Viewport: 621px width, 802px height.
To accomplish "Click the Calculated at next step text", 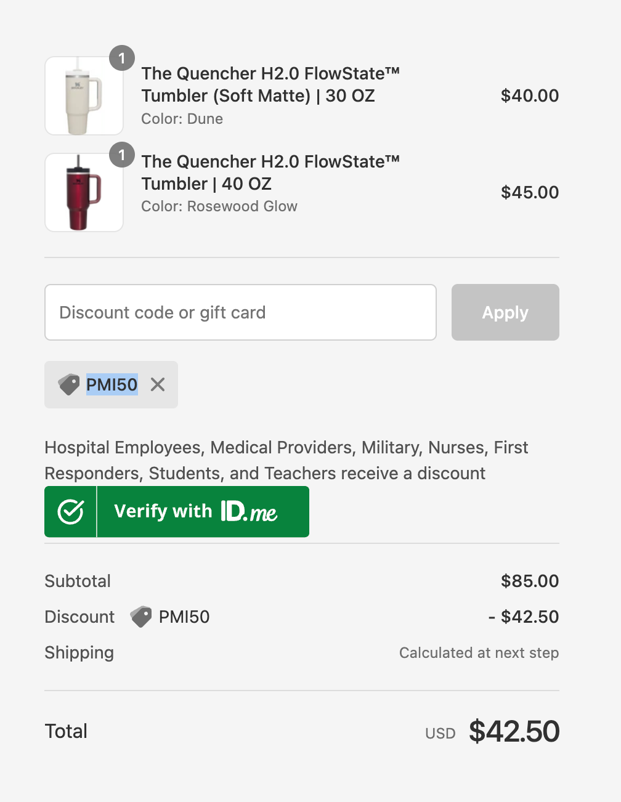I will [x=478, y=653].
